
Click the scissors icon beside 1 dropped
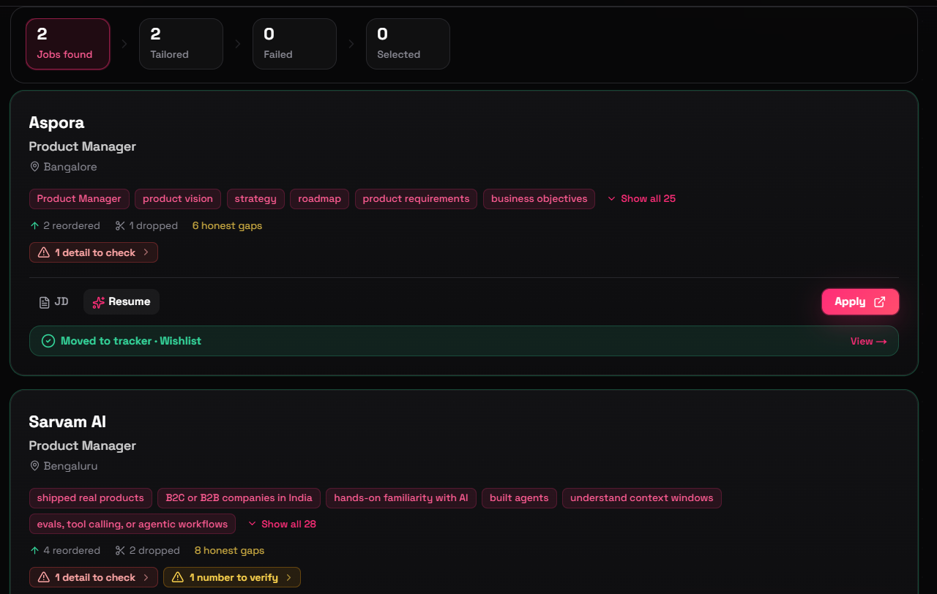click(x=121, y=225)
